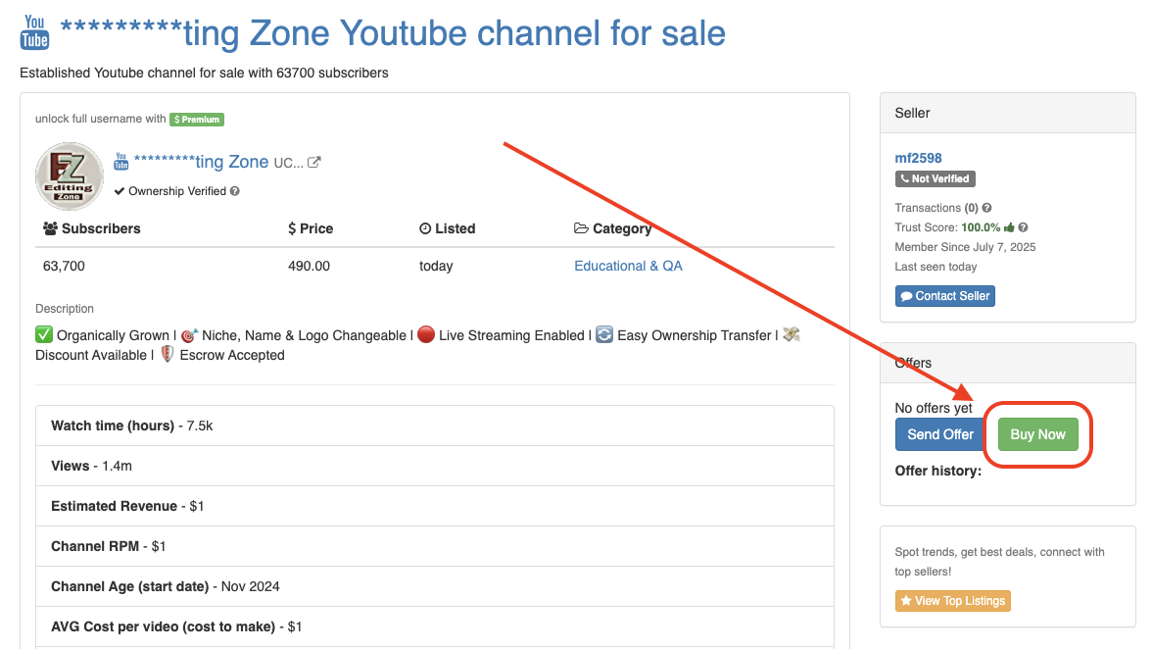This screenshot has width=1152, height=649.
Task: Click the AVG Cost per video row
Action: [435, 627]
